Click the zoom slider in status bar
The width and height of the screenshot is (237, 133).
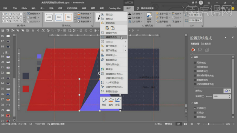(213, 124)
